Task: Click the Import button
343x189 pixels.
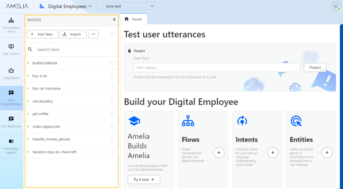Action: (73, 34)
